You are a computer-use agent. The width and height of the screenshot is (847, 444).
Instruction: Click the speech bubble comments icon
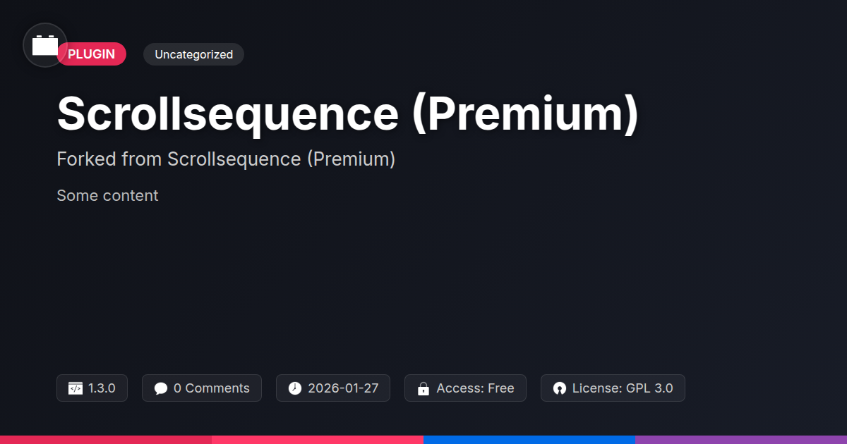[161, 388]
